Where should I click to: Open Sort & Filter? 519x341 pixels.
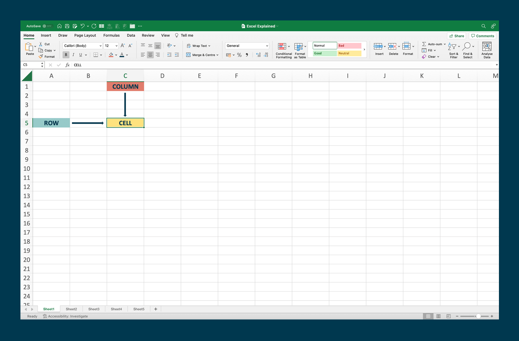[453, 49]
